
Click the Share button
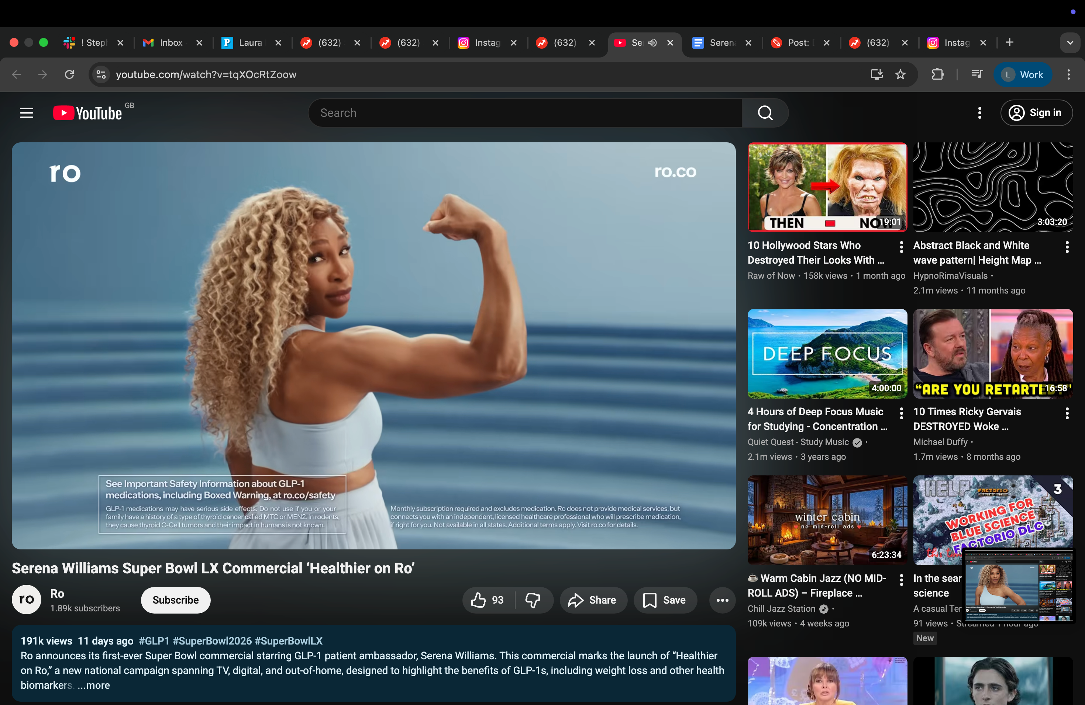[x=593, y=600]
